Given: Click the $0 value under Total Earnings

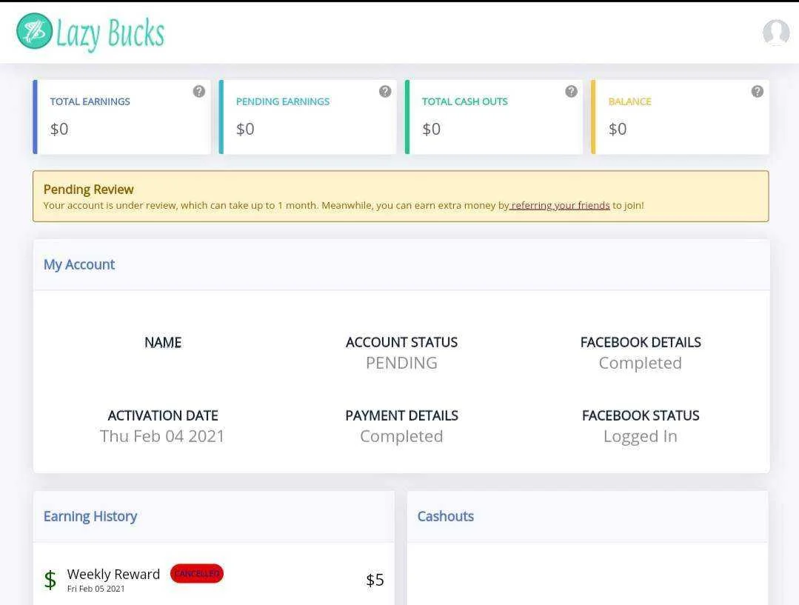Looking at the screenshot, I should tap(59, 129).
